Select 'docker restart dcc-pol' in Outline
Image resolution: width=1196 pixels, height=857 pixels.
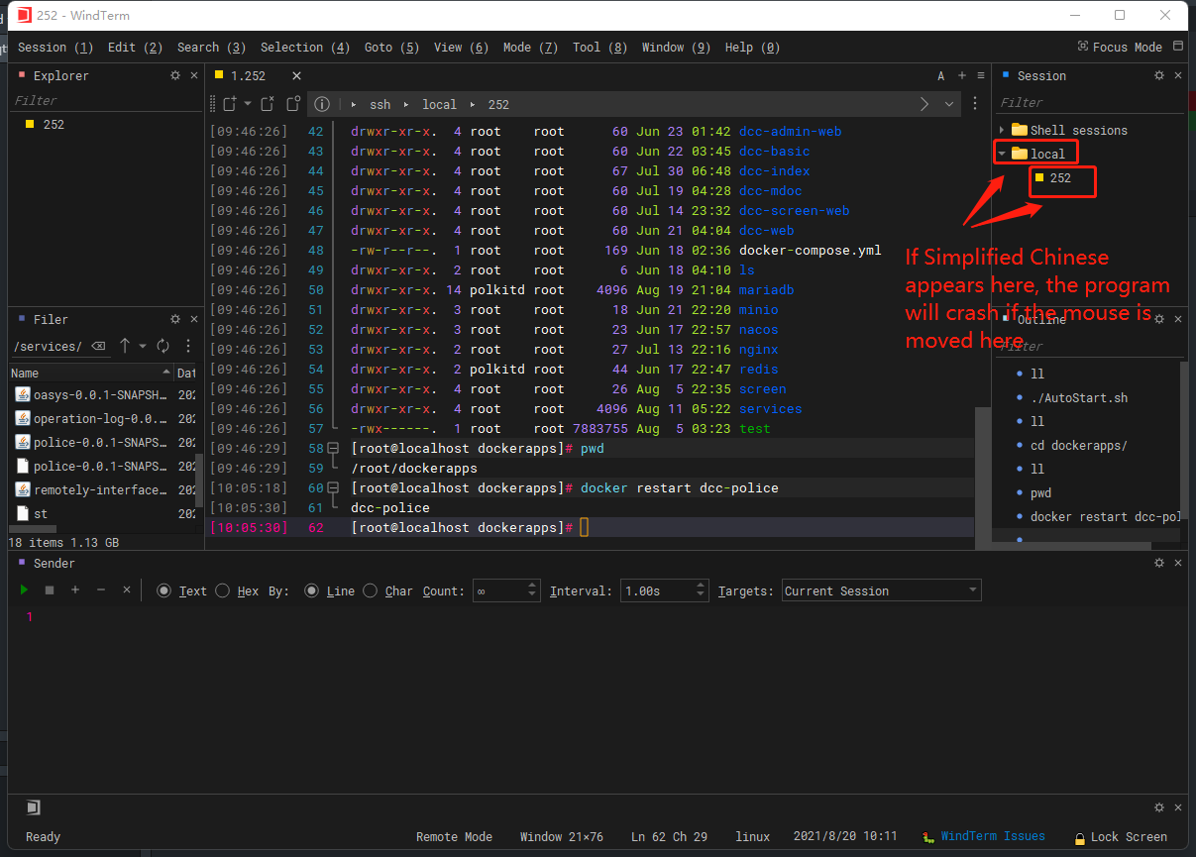click(1105, 516)
